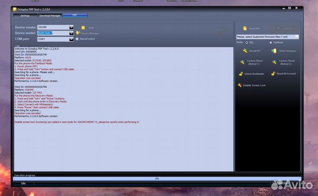
Task: Click the Write Firmware arrow icon
Action: point(274,51)
